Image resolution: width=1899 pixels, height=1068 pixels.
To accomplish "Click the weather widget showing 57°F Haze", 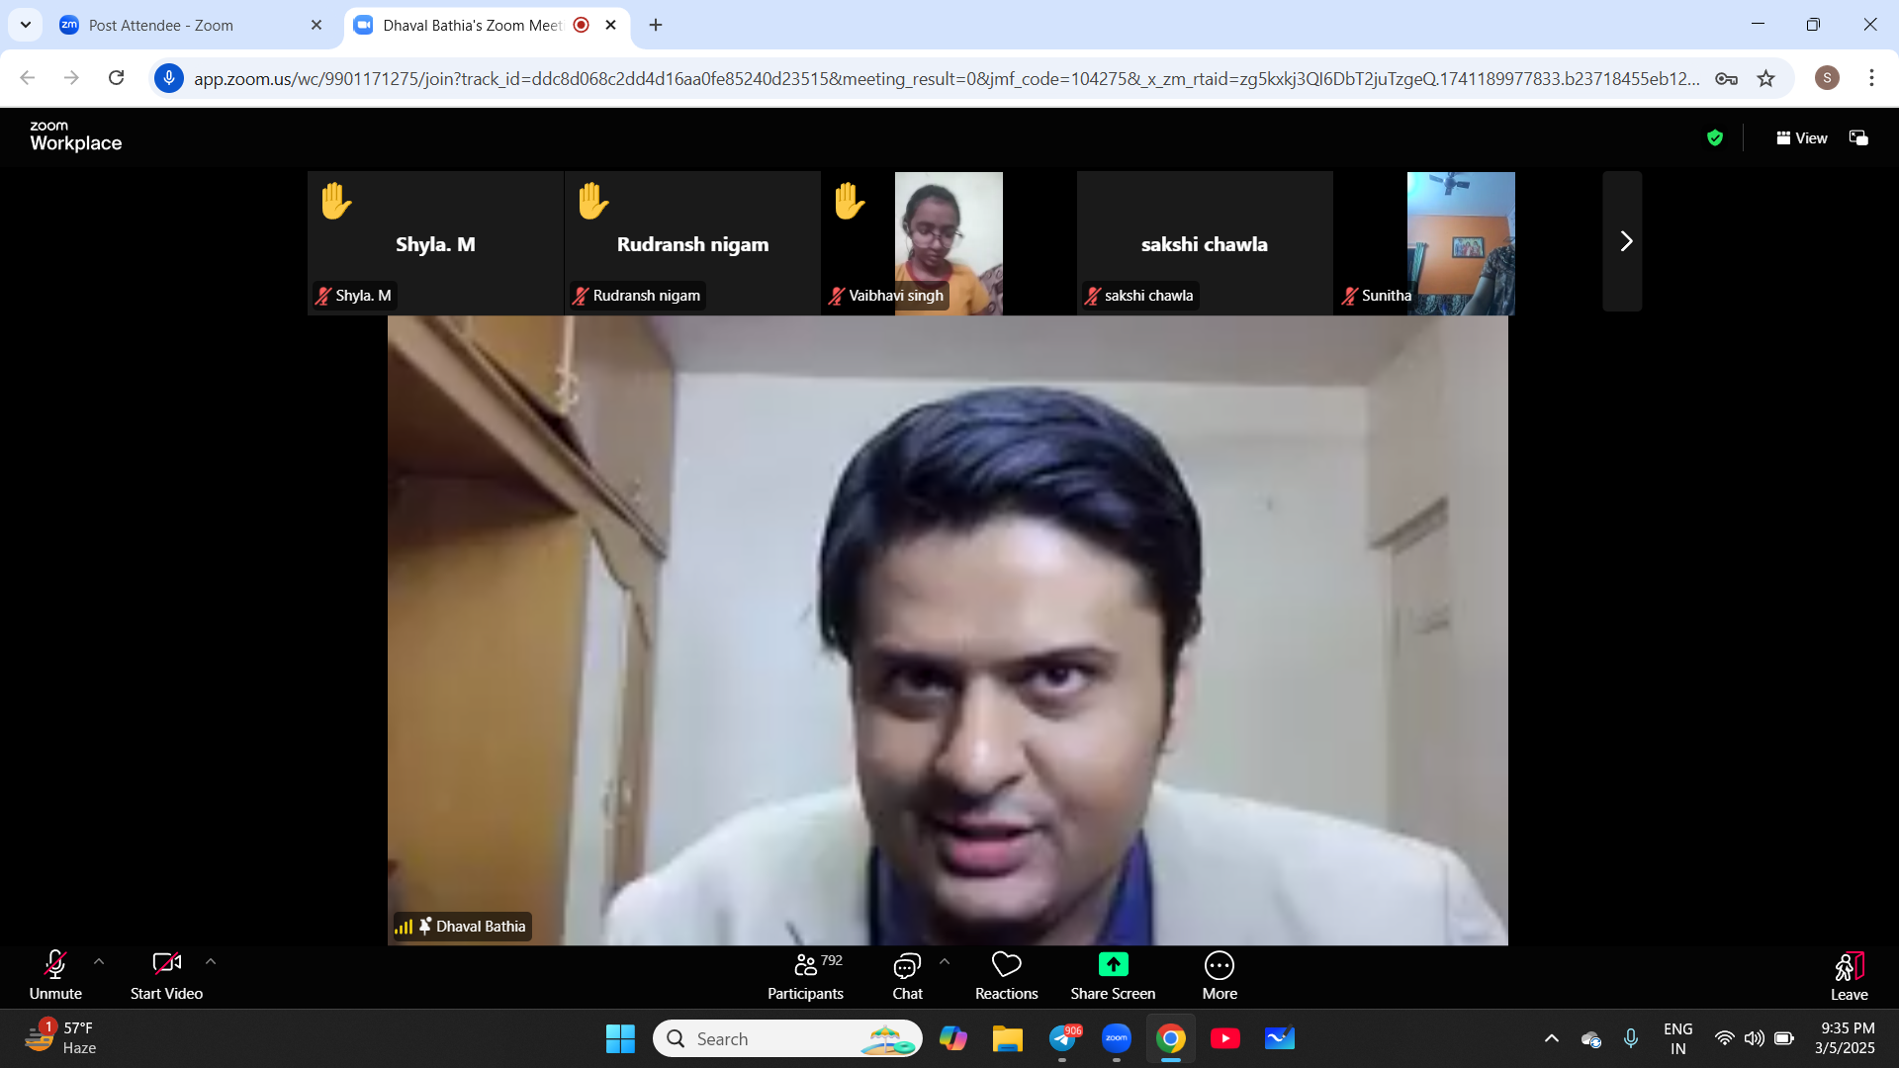I will click(x=61, y=1038).
